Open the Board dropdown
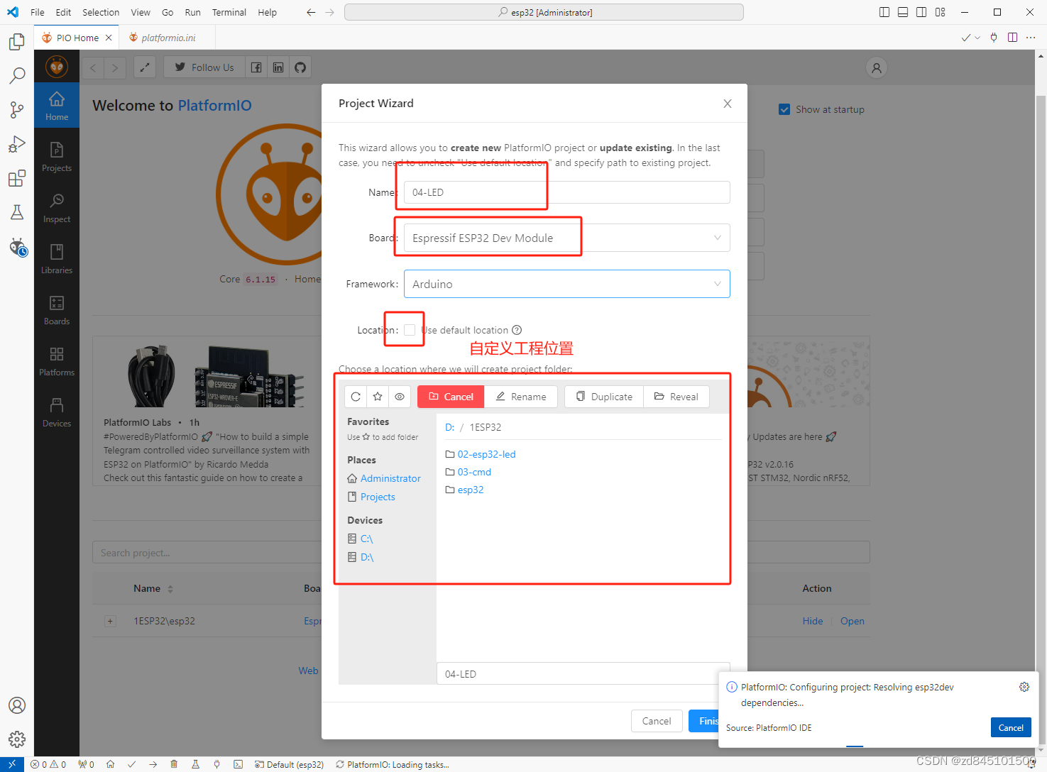The height and width of the screenshot is (772, 1047). click(566, 238)
